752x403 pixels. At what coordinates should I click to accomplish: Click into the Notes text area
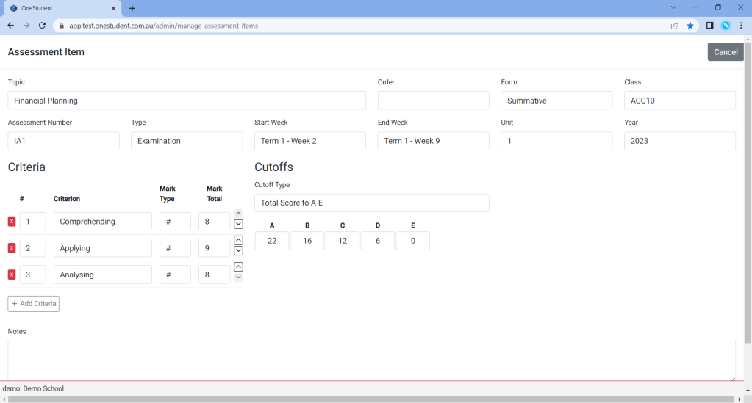point(371,360)
